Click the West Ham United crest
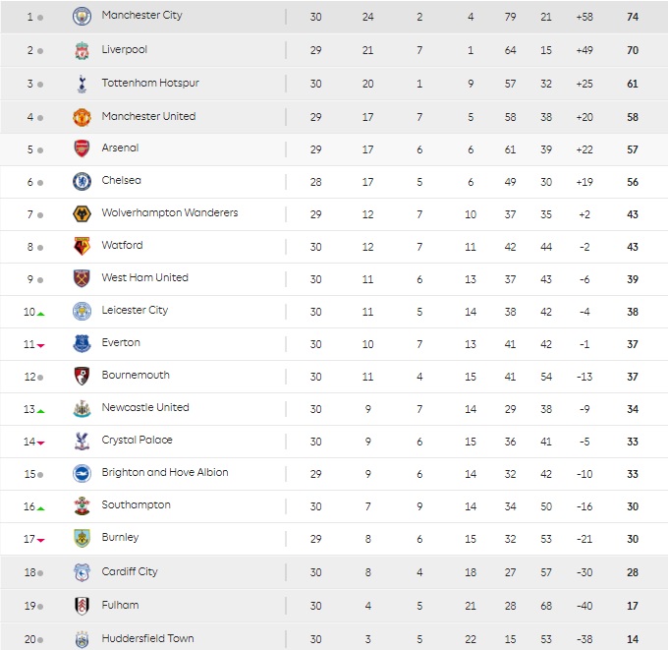The height and width of the screenshot is (650, 668). coord(82,279)
